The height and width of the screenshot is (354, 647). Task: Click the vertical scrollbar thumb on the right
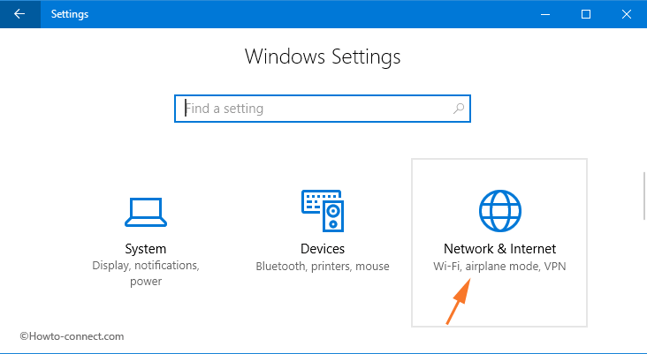pyautogui.click(x=644, y=196)
